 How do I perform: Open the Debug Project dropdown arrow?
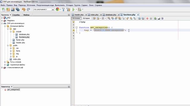[x=83, y=9]
